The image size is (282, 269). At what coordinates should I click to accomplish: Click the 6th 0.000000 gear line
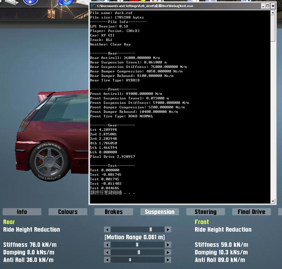pyautogui.click(x=103, y=152)
